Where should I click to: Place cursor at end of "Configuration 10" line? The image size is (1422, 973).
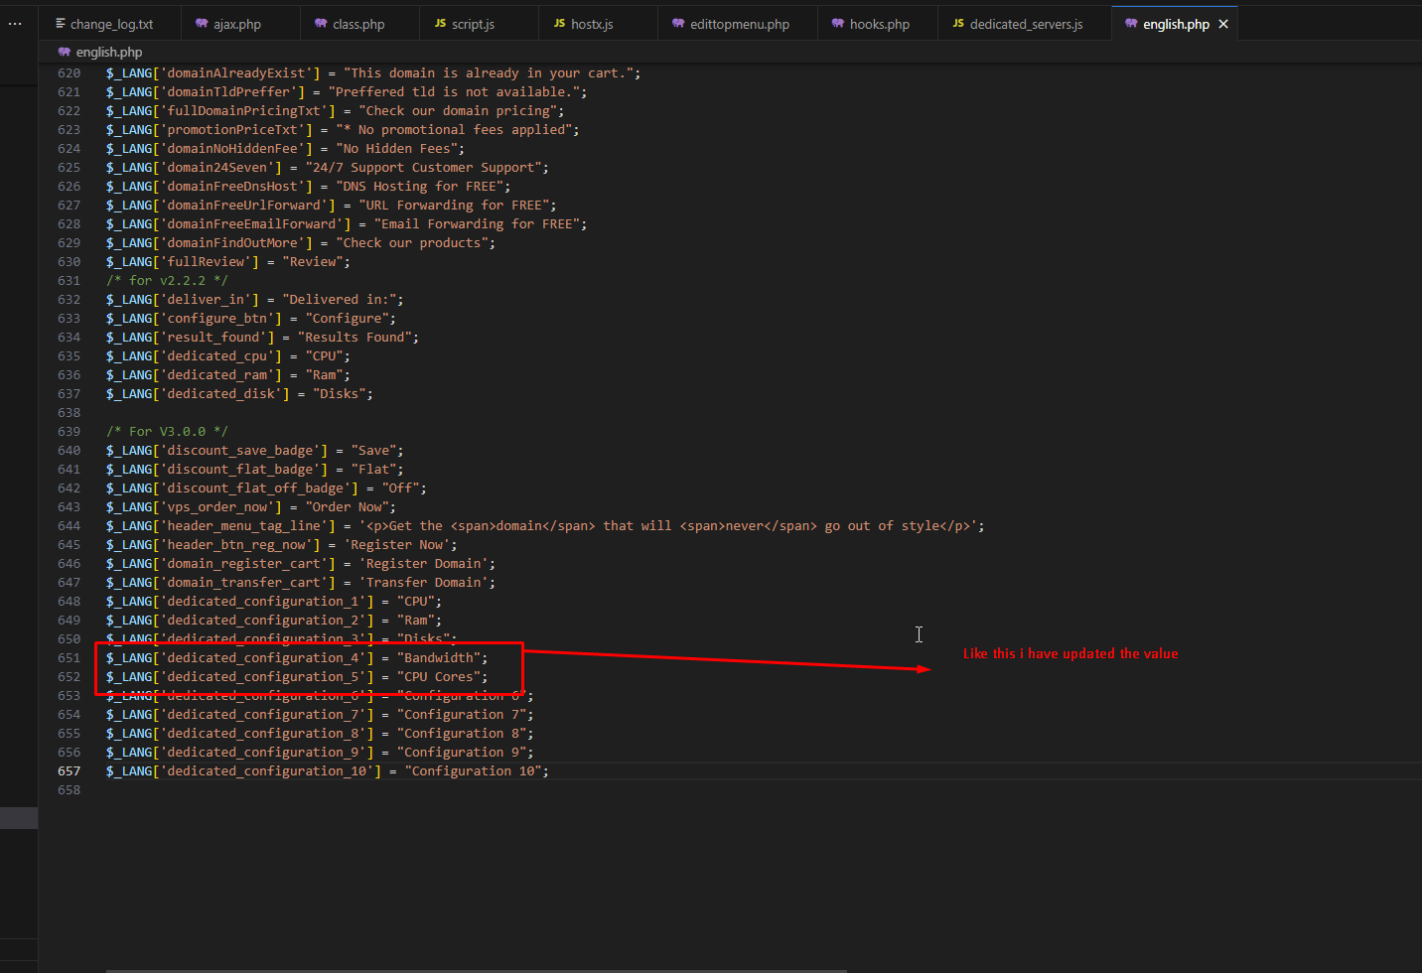(549, 771)
